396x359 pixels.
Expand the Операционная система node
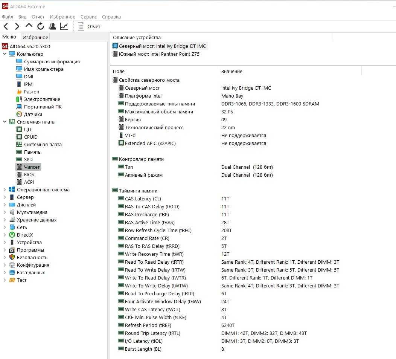(5, 189)
